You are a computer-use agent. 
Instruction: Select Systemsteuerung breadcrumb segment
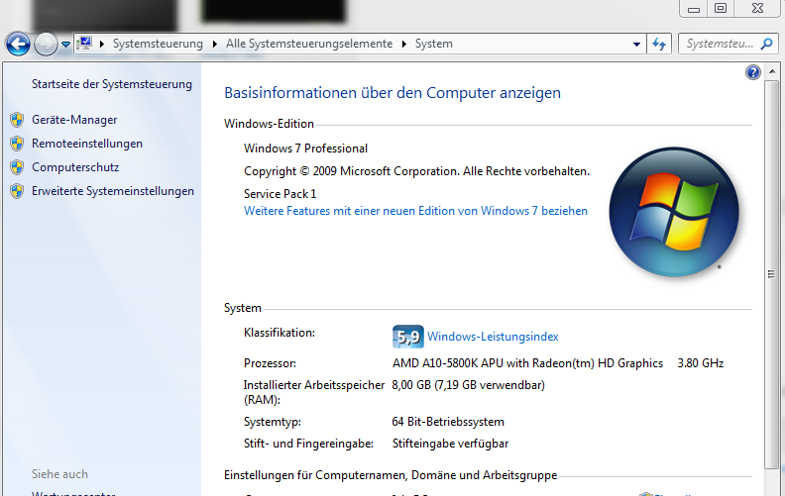158,44
